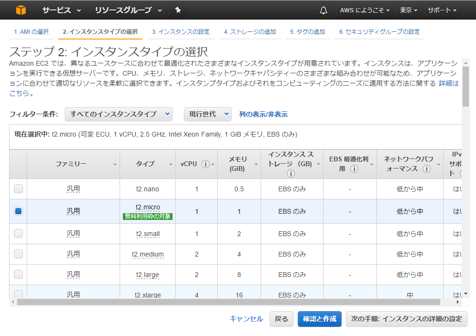The image size is (476, 336).
Task: Click the vertical scrollbar thumb
Action: (x=466, y=87)
